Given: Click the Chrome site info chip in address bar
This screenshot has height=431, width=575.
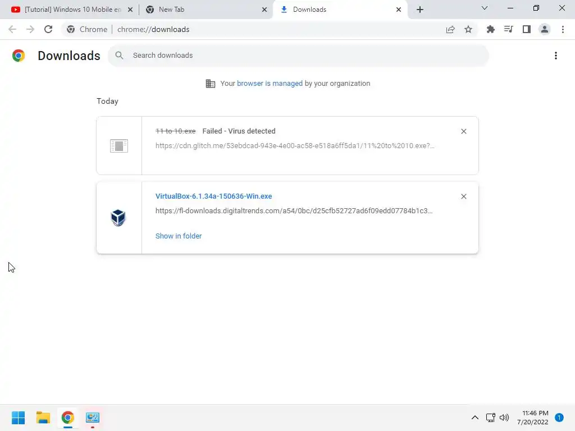Looking at the screenshot, I should pyautogui.click(x=87, y=29).
